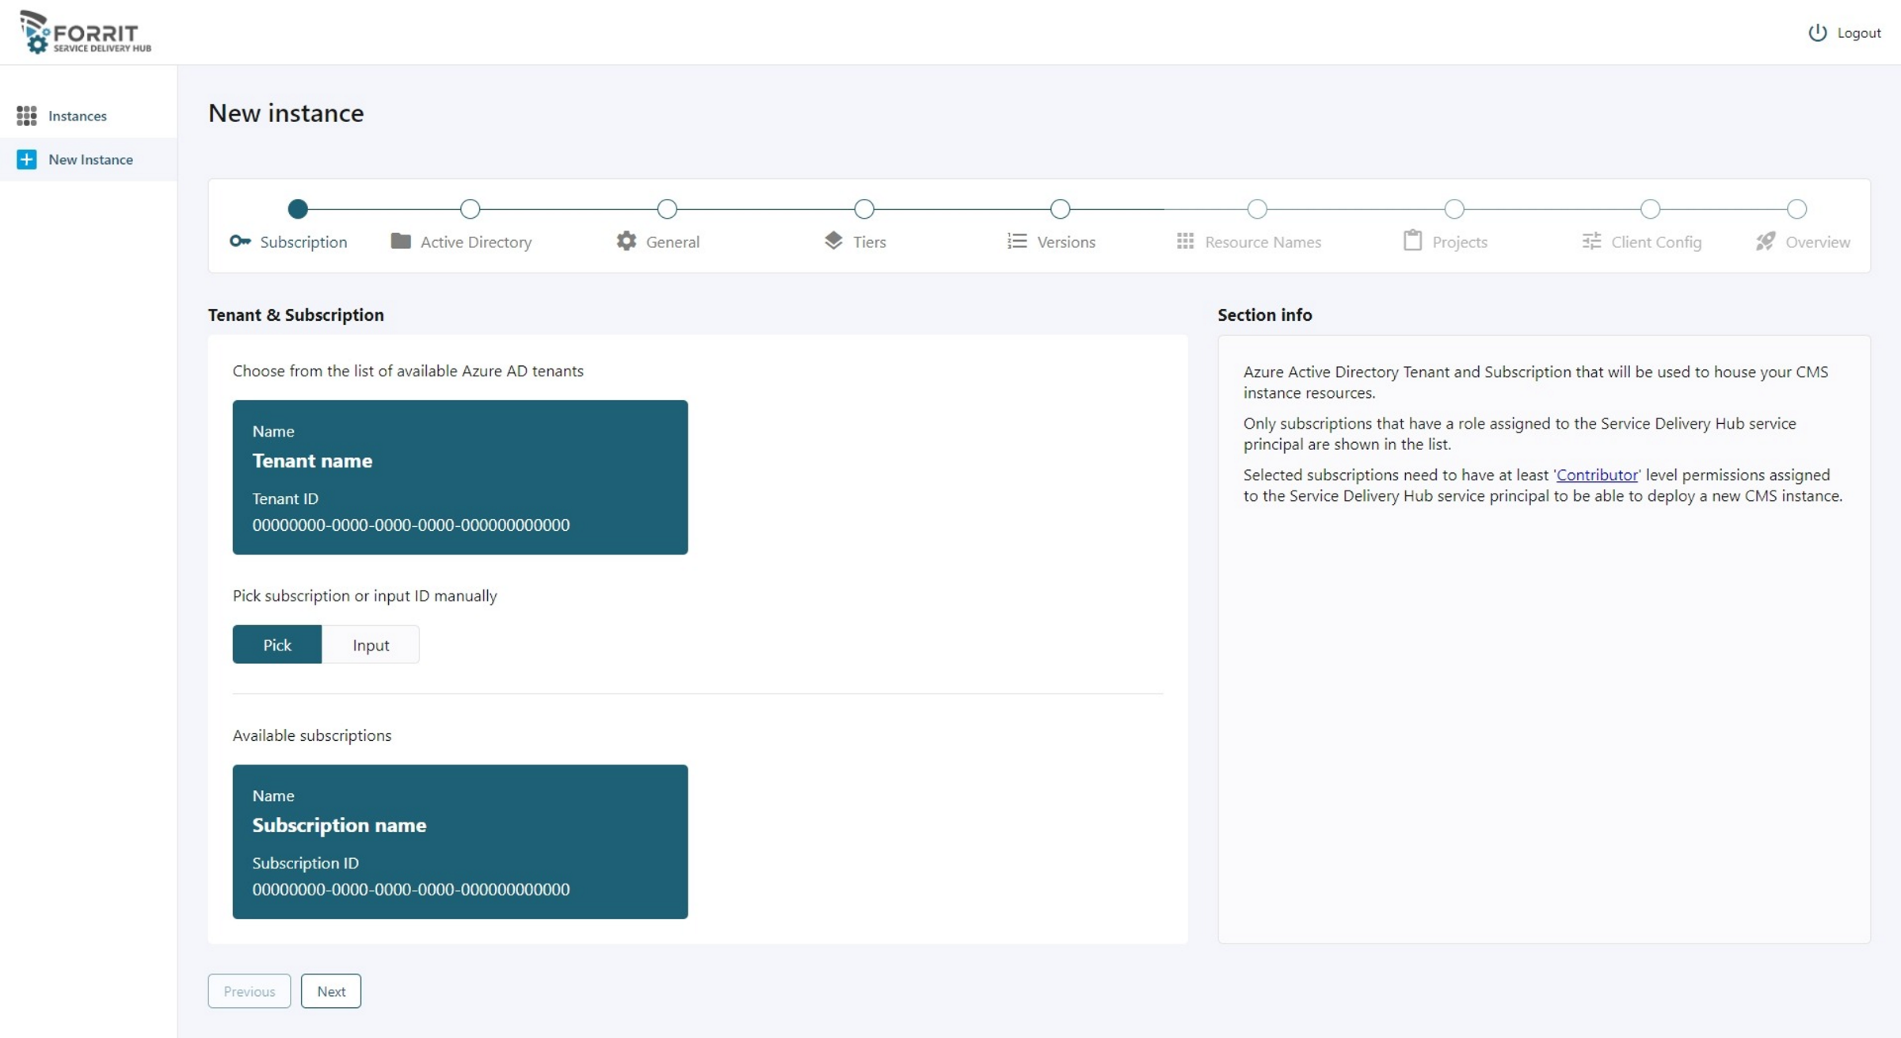Click the Active Directory folder icon
Screen dimensions: 1901x1038
[x=401, y=241]
